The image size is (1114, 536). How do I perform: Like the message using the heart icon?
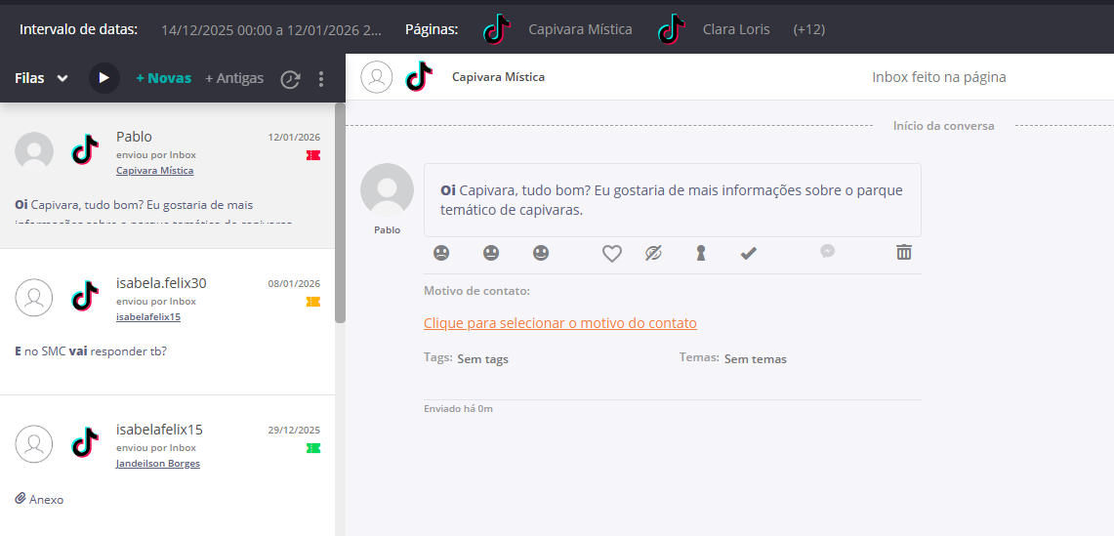tap(611, 254)
